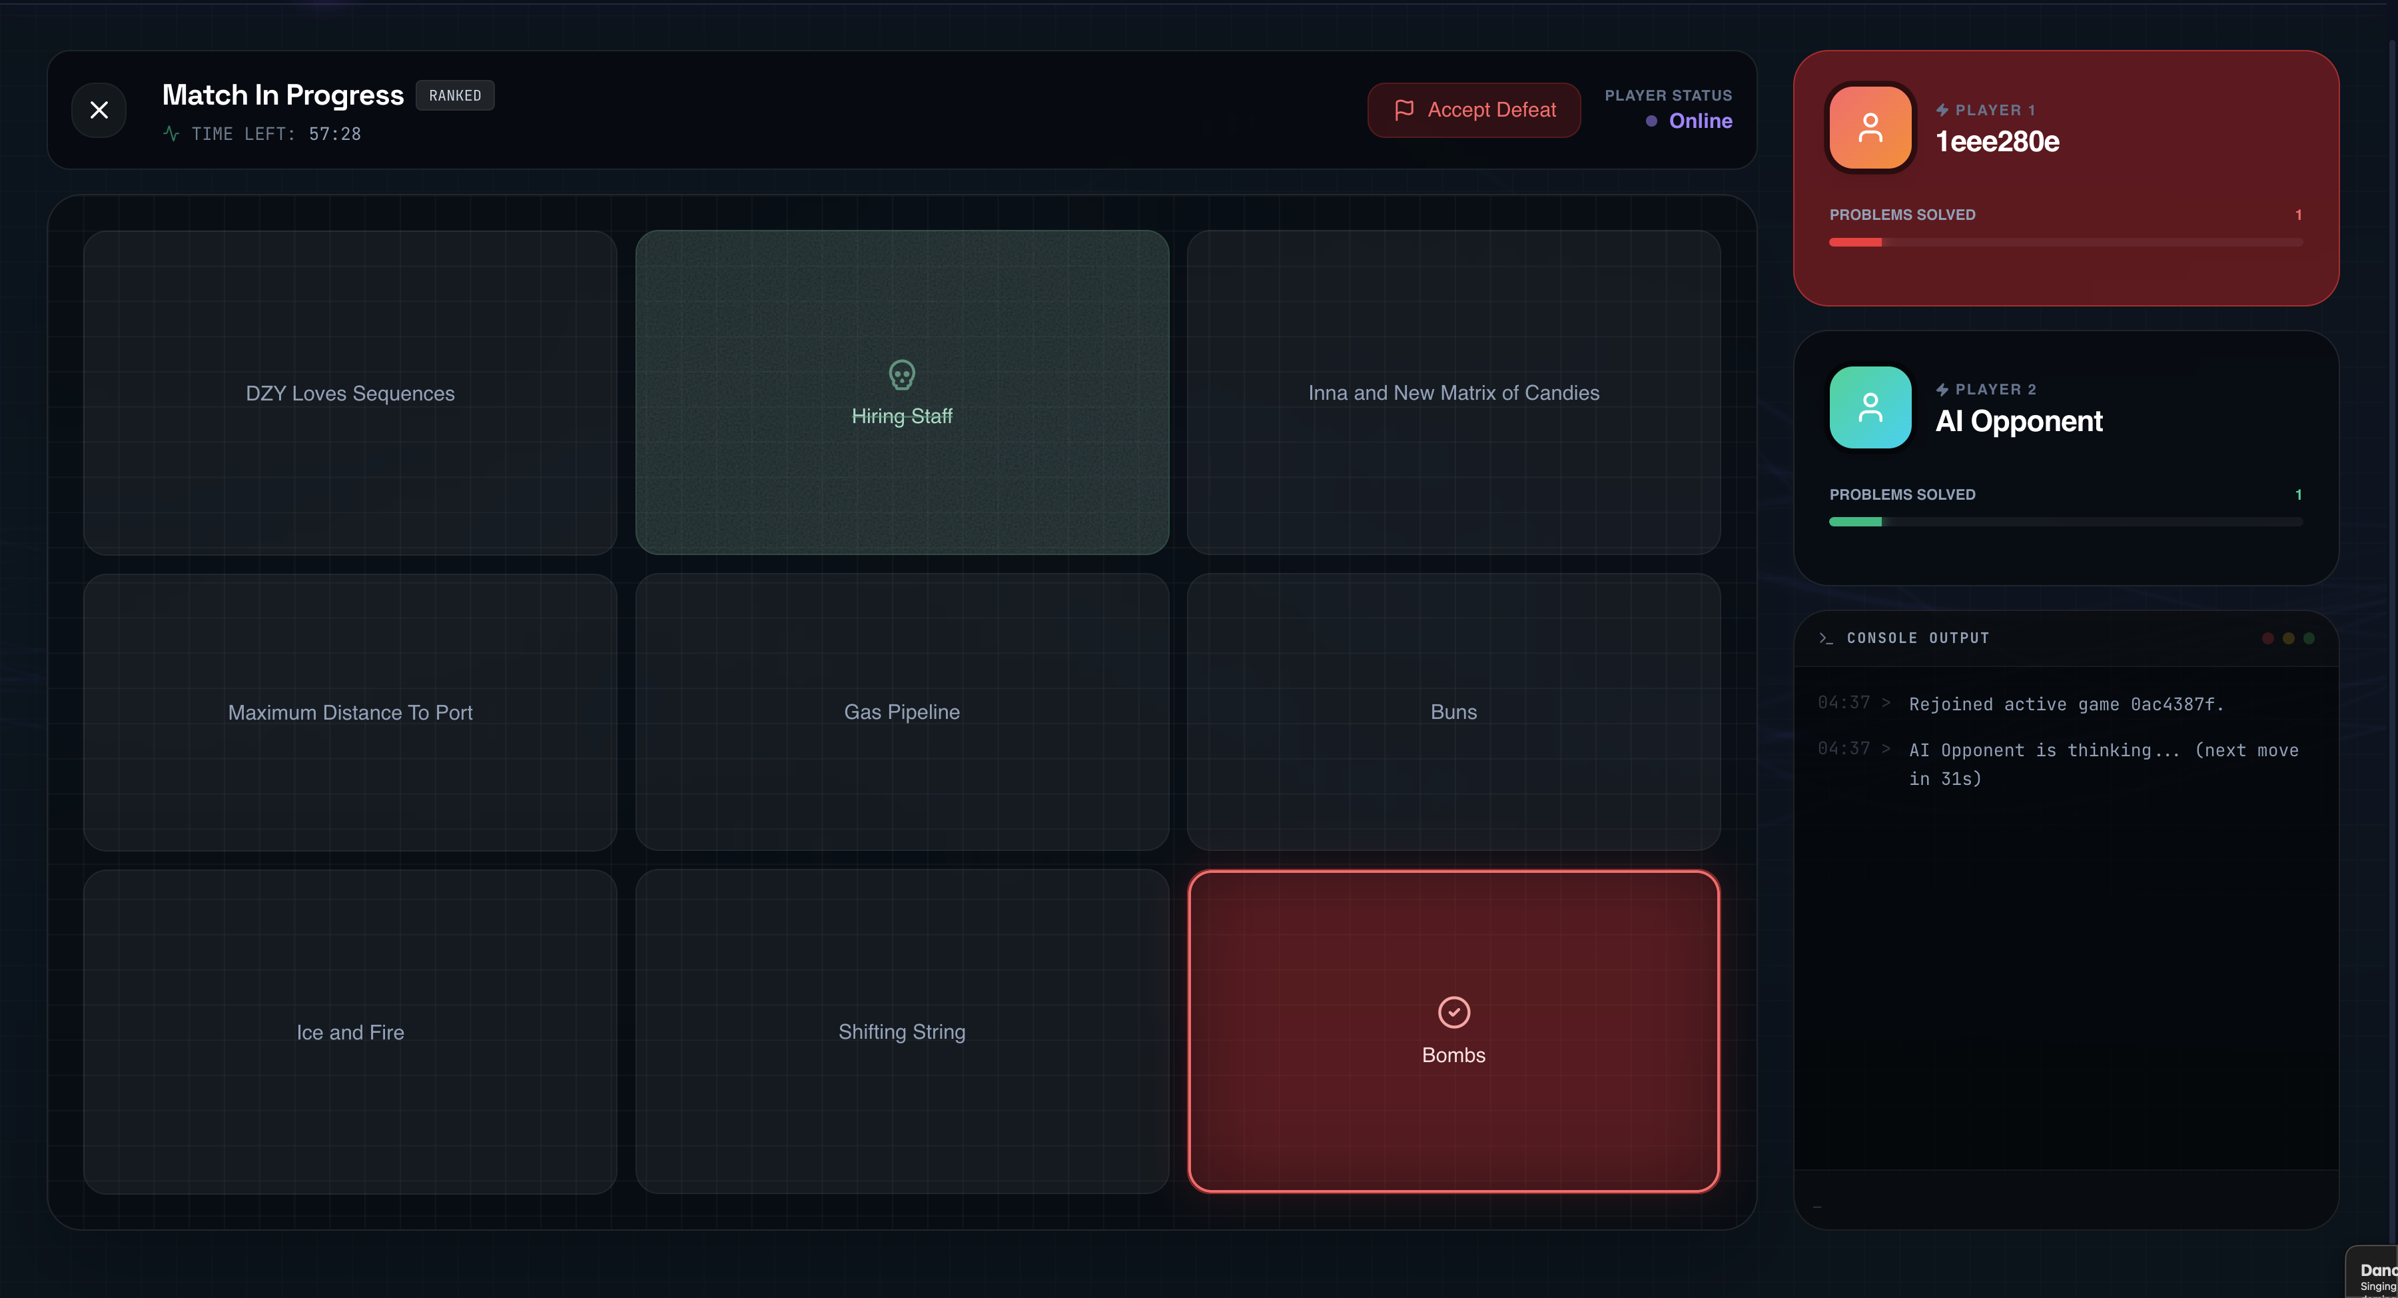Open the DZY Loves Sequences problem
2398x1298 pixels.
click(x=350, y=393)
